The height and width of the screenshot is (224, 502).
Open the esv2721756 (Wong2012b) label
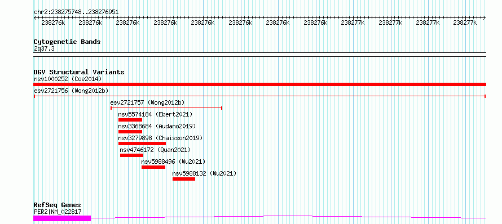71,91
